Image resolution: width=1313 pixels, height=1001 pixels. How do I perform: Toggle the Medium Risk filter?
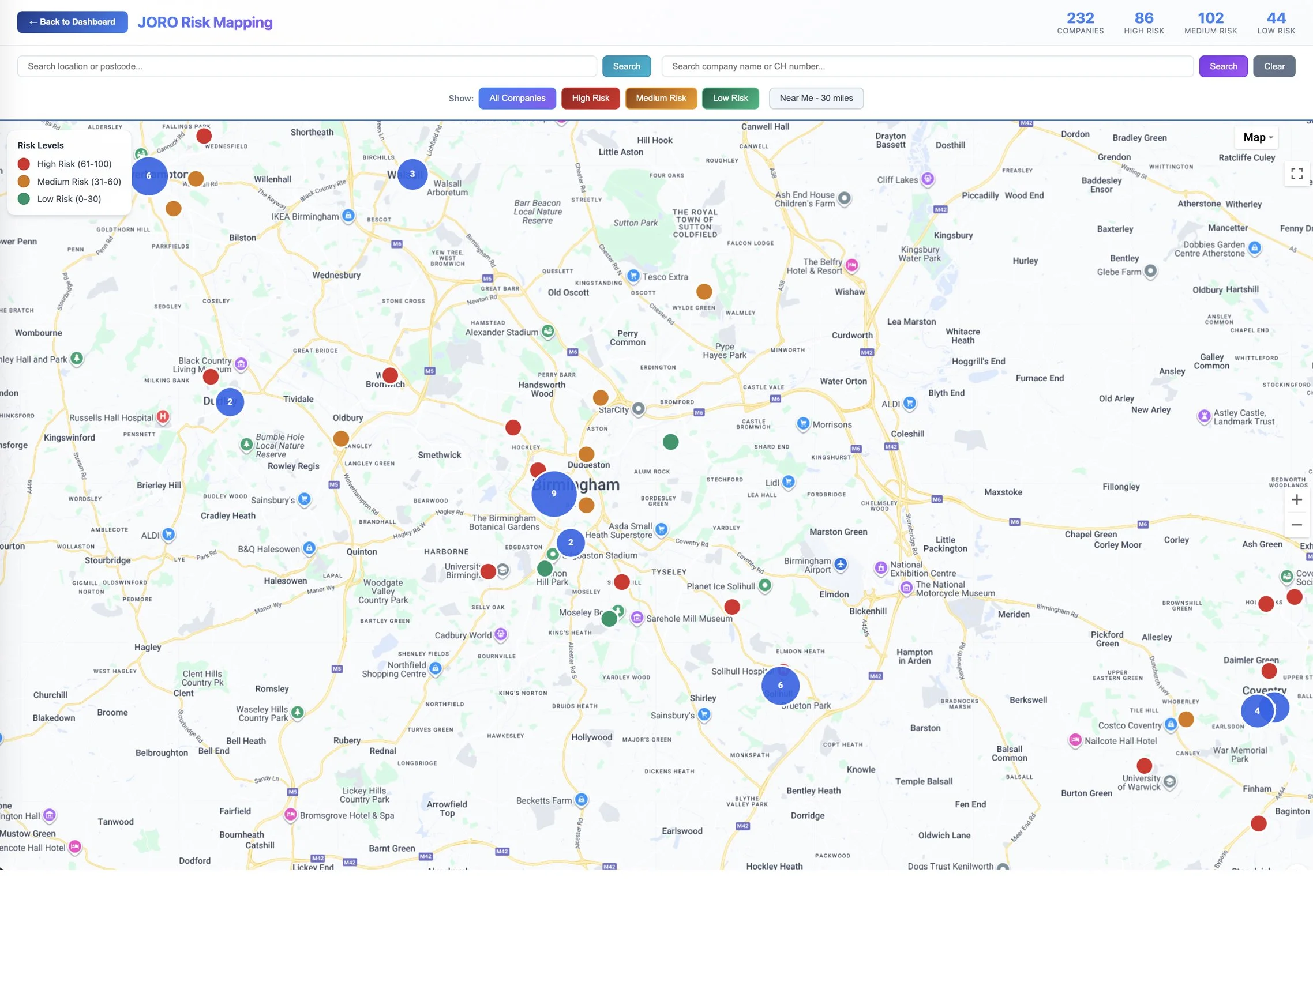click(x=661, y=98)
